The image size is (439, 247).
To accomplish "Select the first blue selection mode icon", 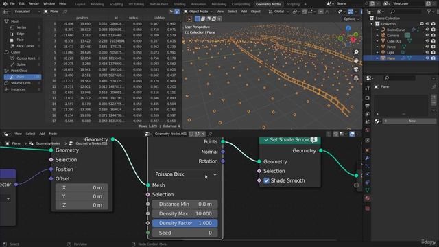I will pyautogui.click(x=197, y=19).
